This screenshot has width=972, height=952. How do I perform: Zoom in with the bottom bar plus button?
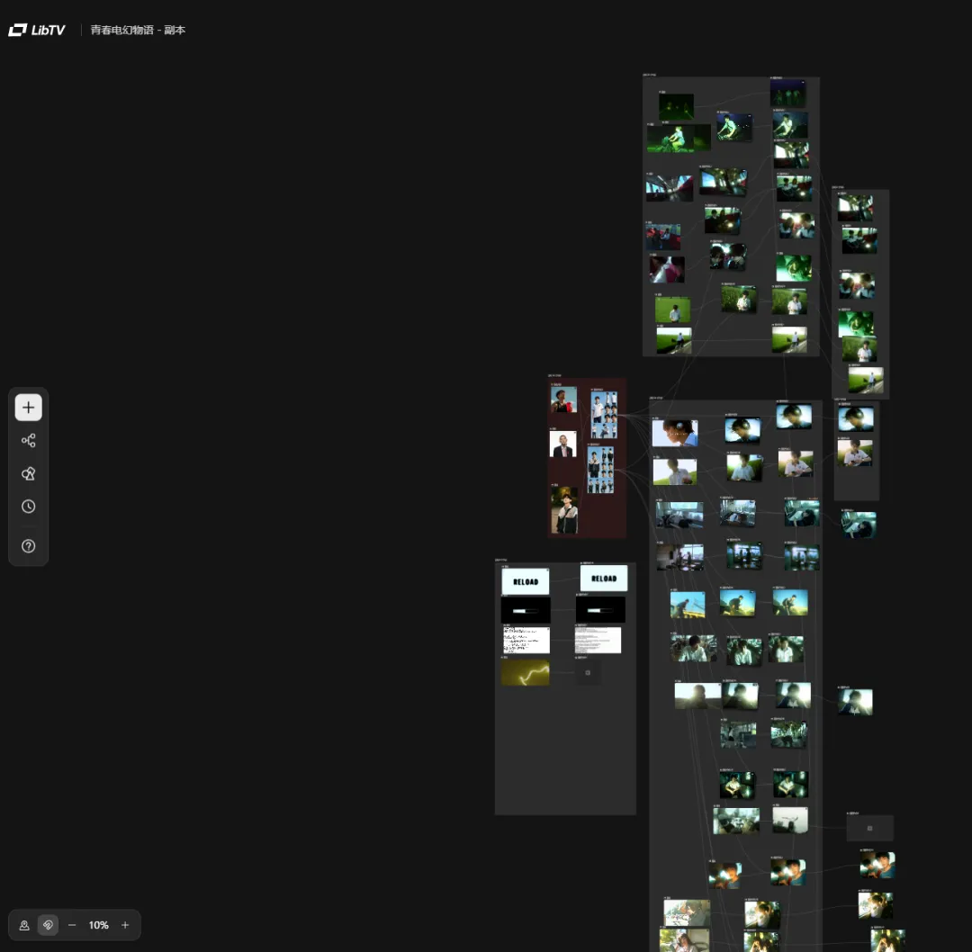point(125,925)
